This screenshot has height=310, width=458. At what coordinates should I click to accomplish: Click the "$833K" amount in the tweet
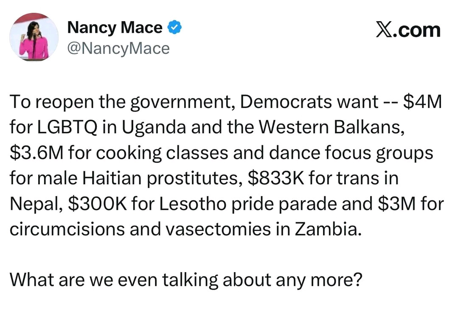275,178
